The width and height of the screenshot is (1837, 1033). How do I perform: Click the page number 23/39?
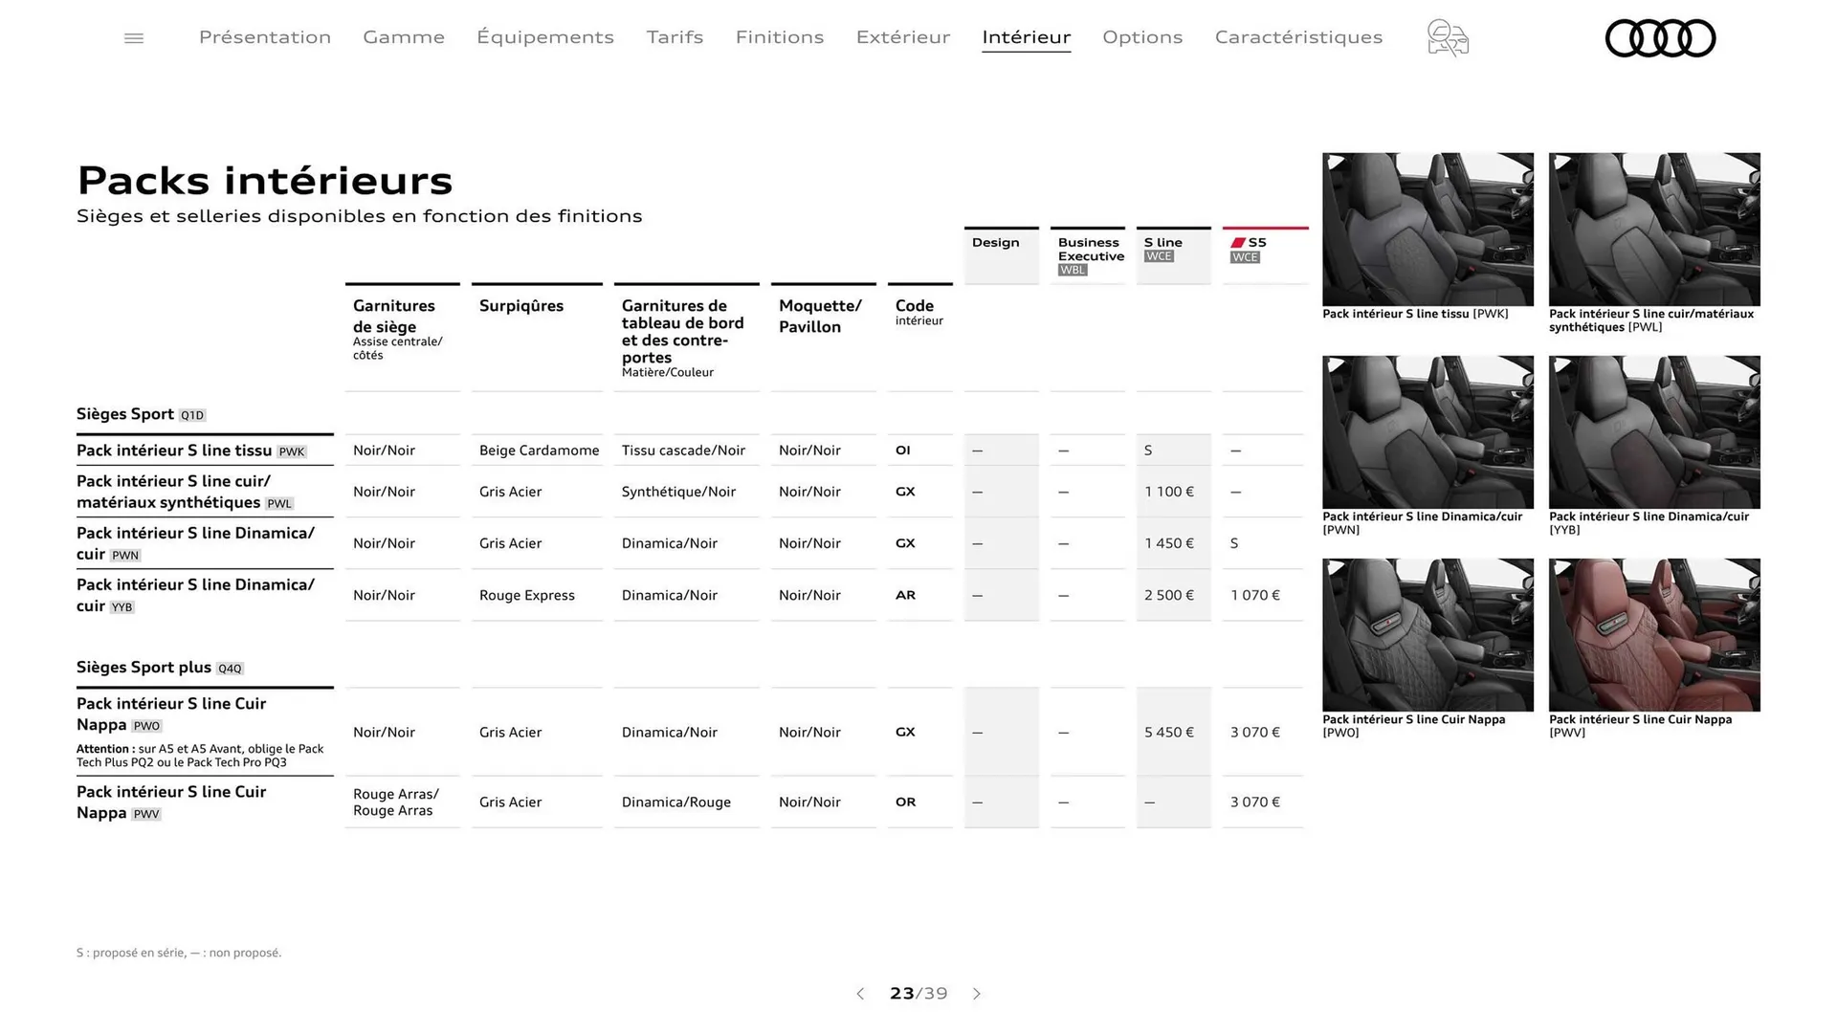(x=918, y=994)
